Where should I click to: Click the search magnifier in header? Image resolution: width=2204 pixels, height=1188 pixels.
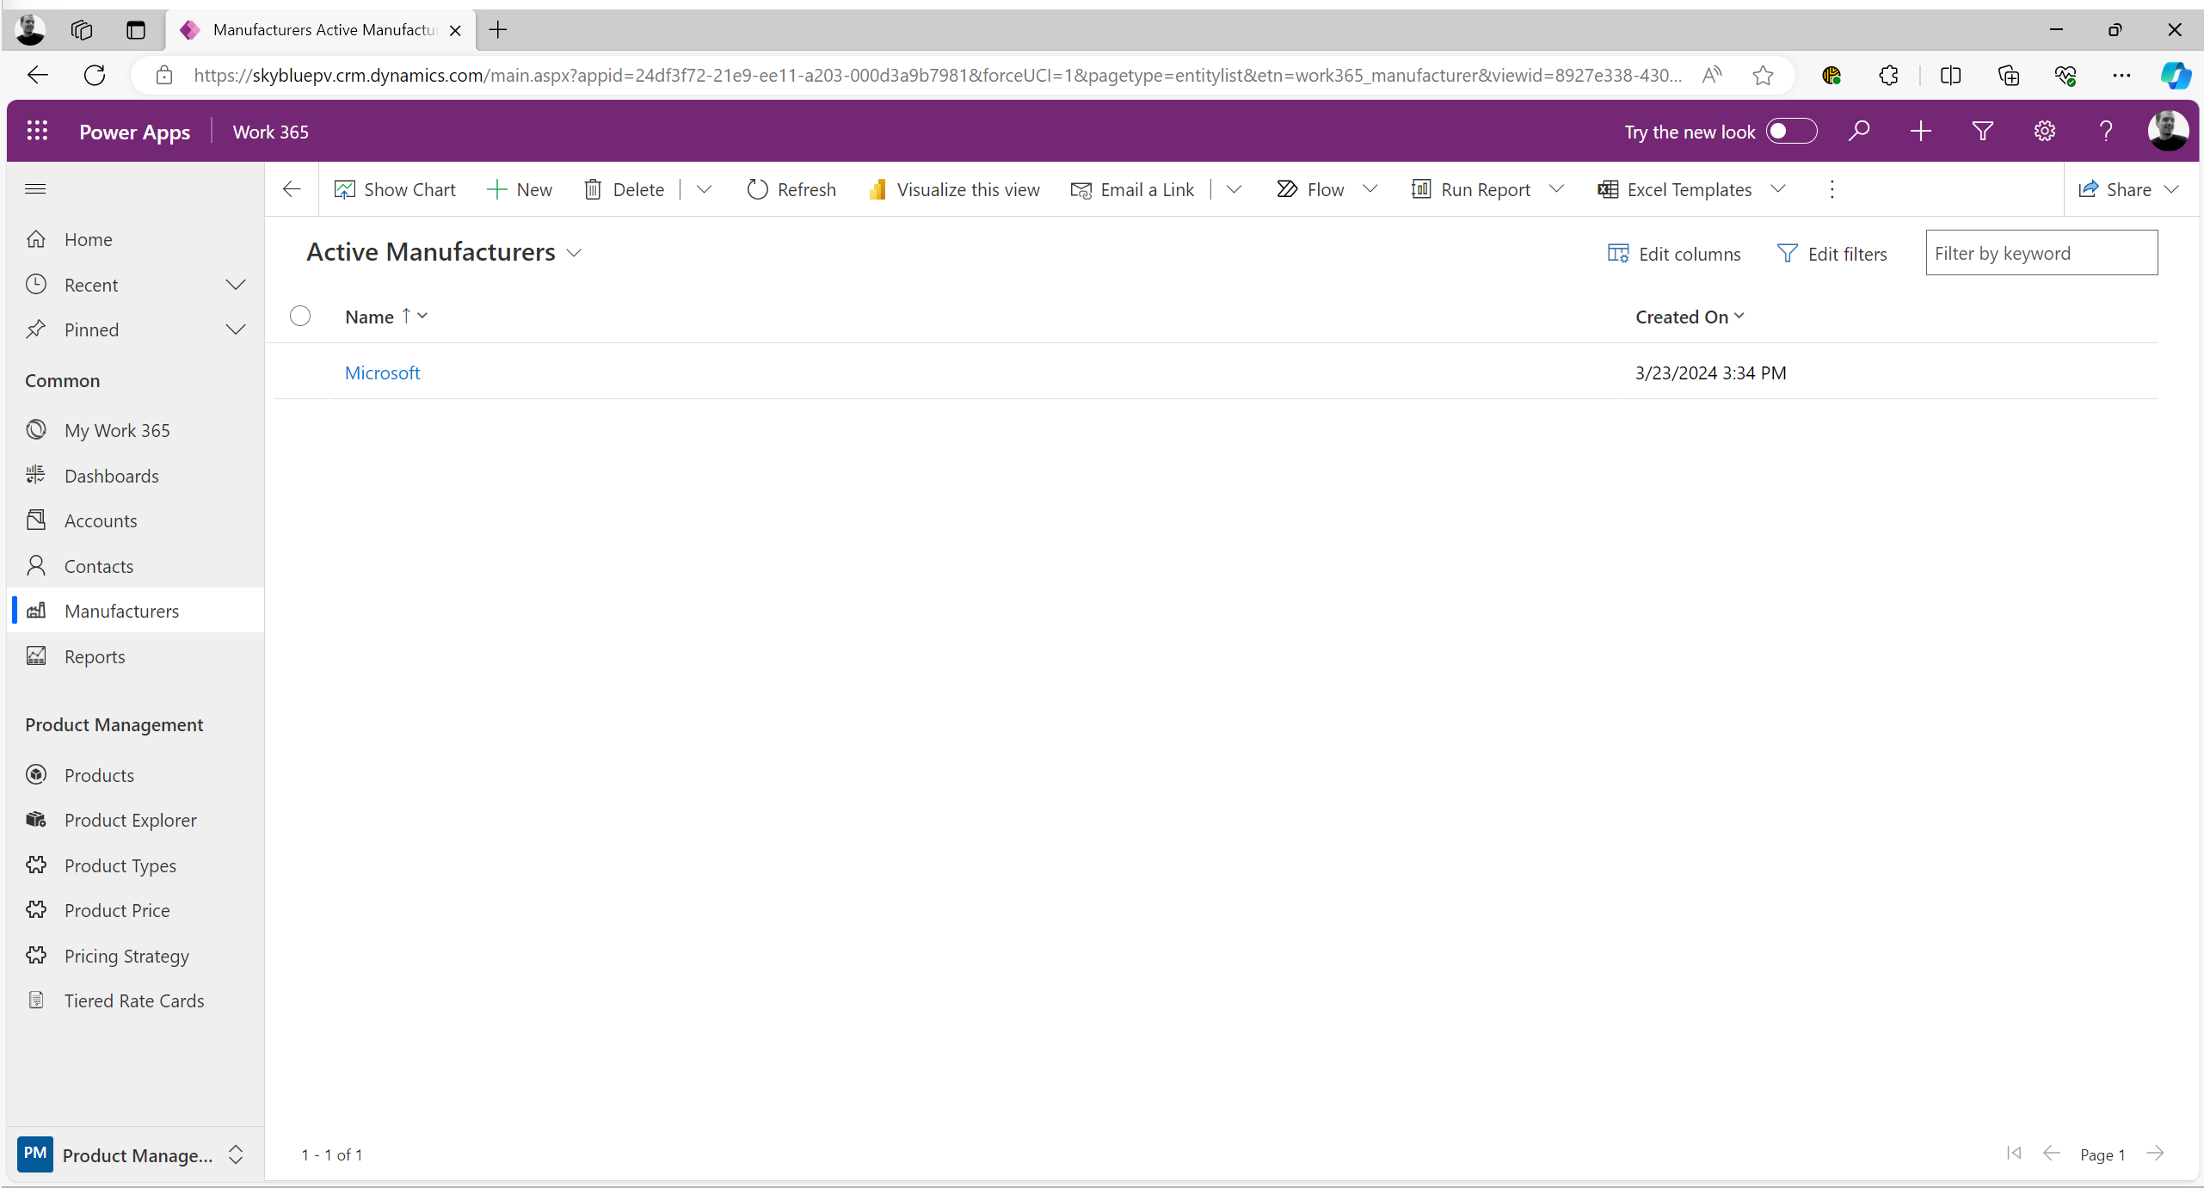click(1859, 132)
